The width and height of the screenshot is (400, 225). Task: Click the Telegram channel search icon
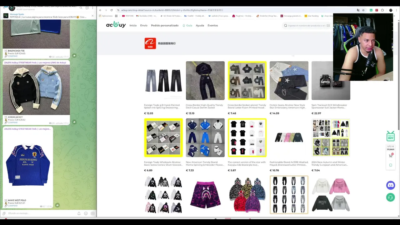click(81, 8)
